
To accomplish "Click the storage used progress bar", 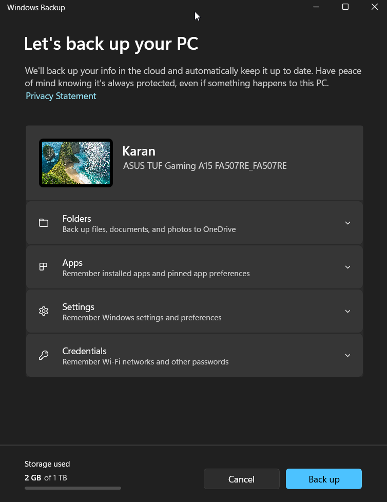I will (73, 488).
